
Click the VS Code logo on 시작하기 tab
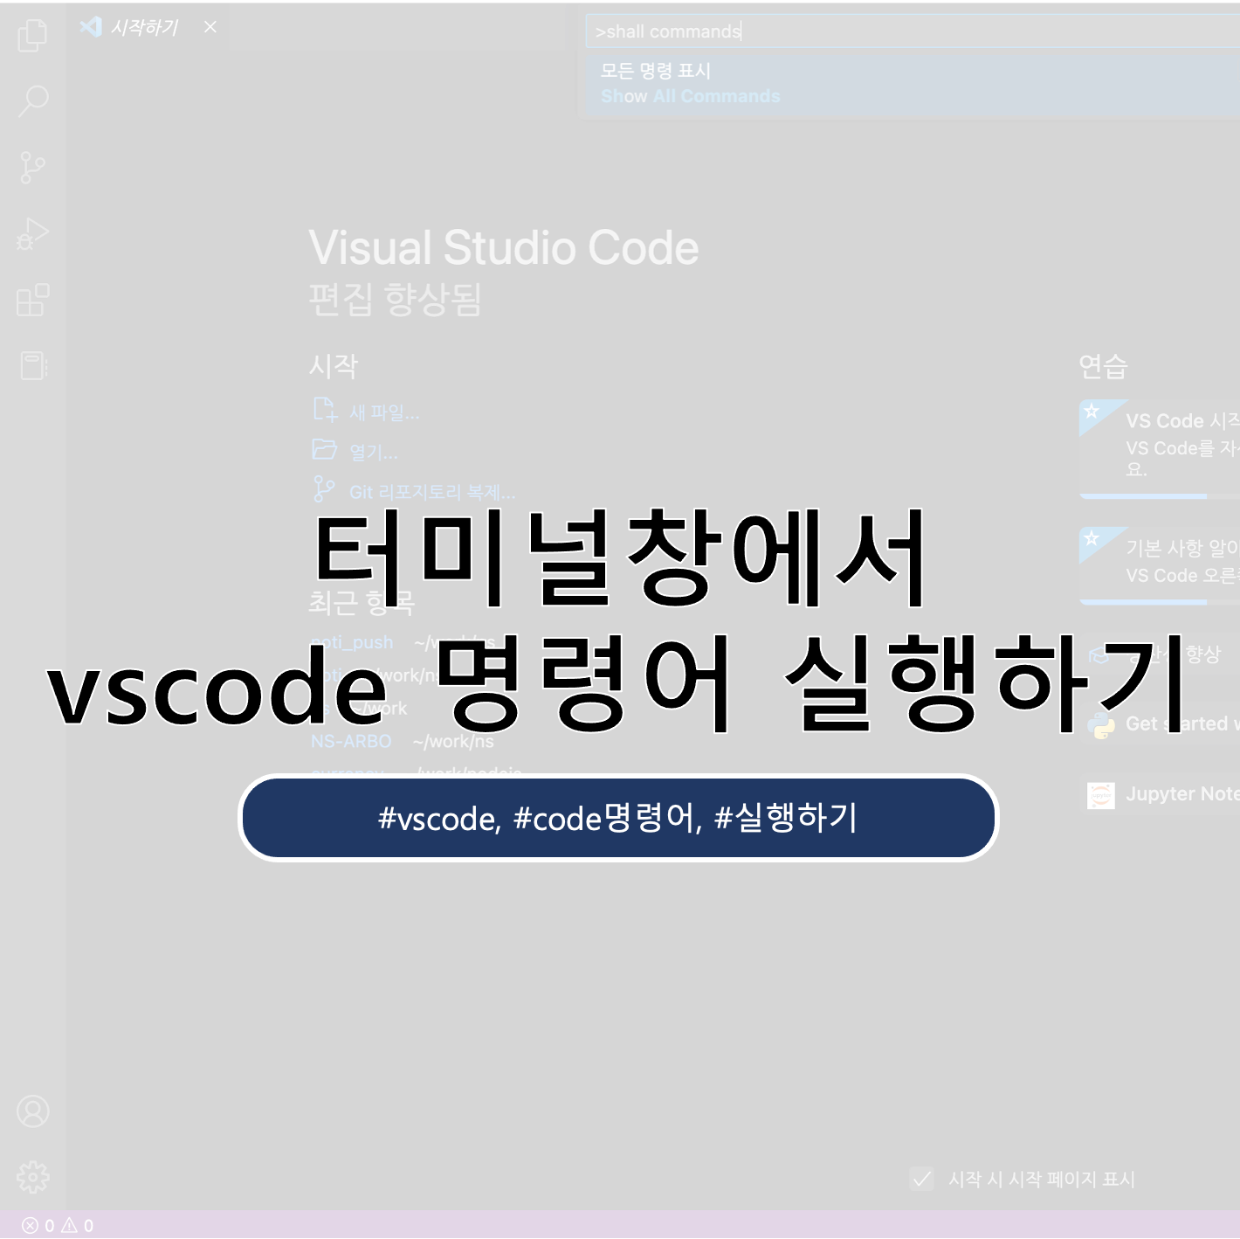(x=90, y=27)
